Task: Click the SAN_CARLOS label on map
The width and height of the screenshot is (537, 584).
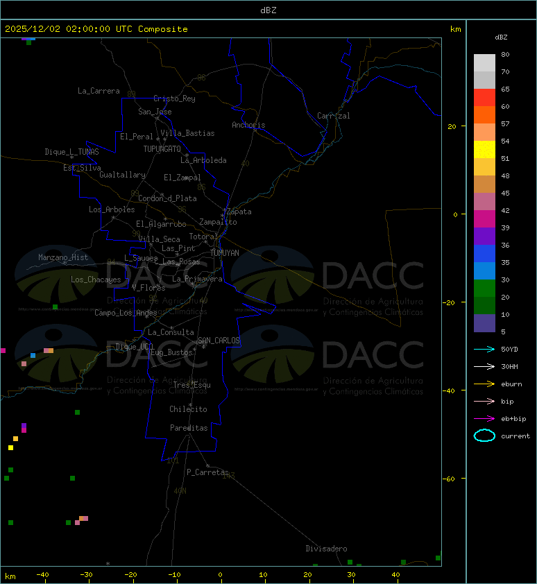Action: [219, 341]
